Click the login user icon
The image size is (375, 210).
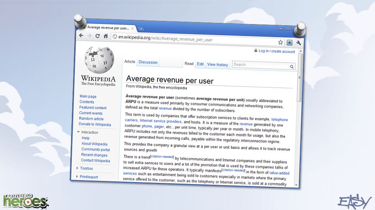(255, 50)
